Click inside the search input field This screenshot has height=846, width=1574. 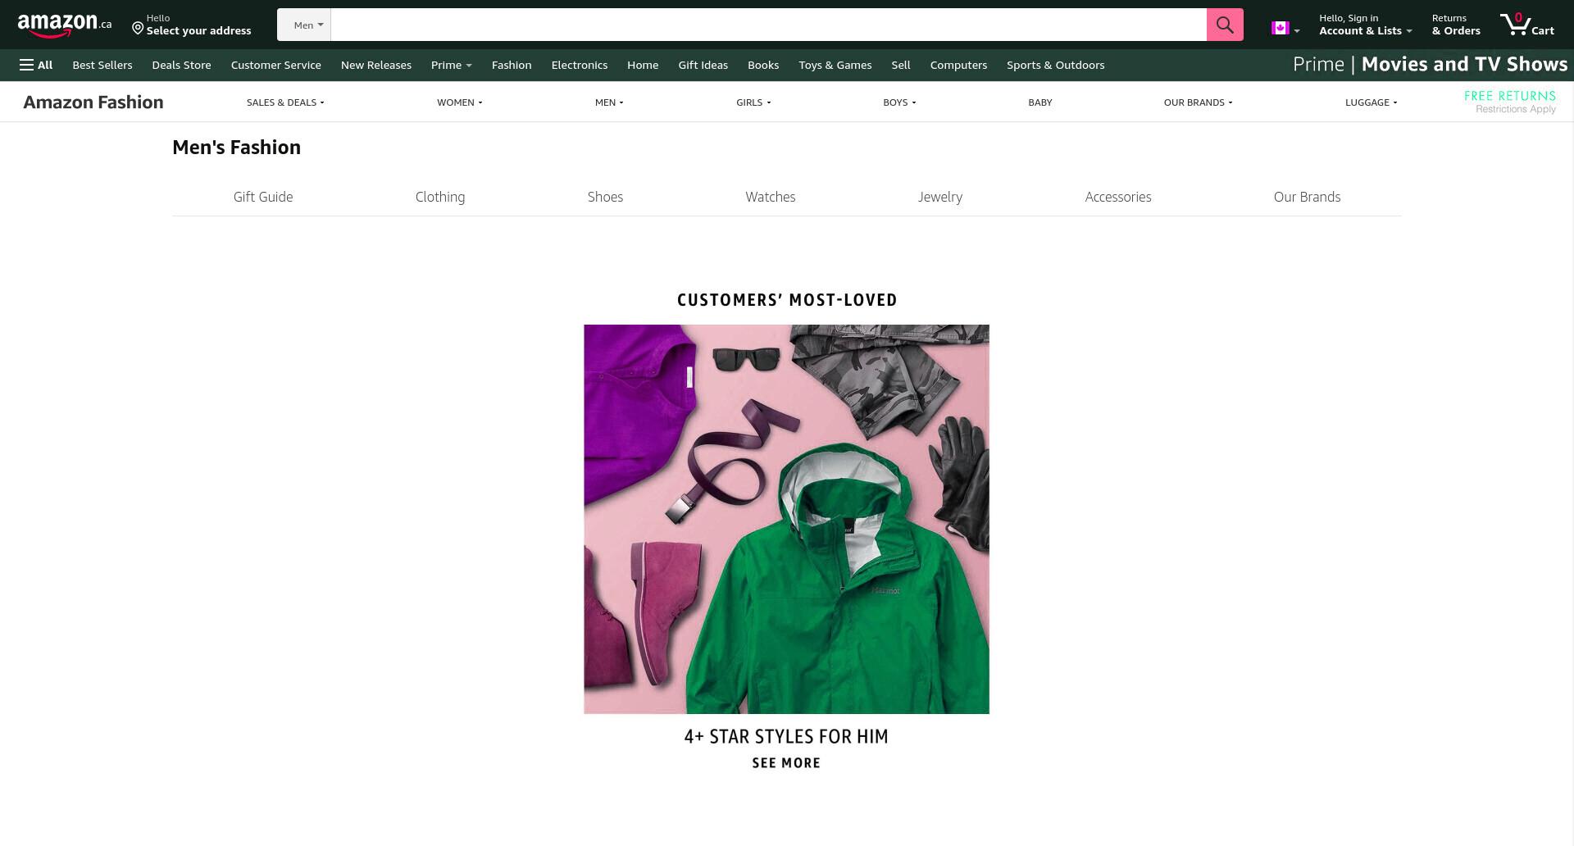point(768,25)
